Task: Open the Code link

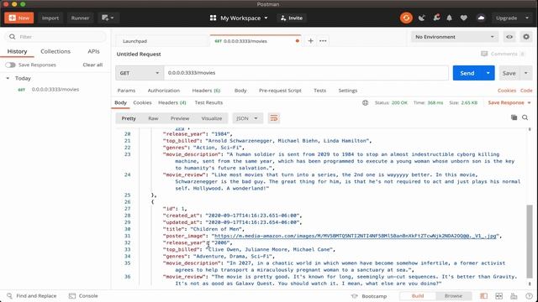Action: (x=526, y=91)
